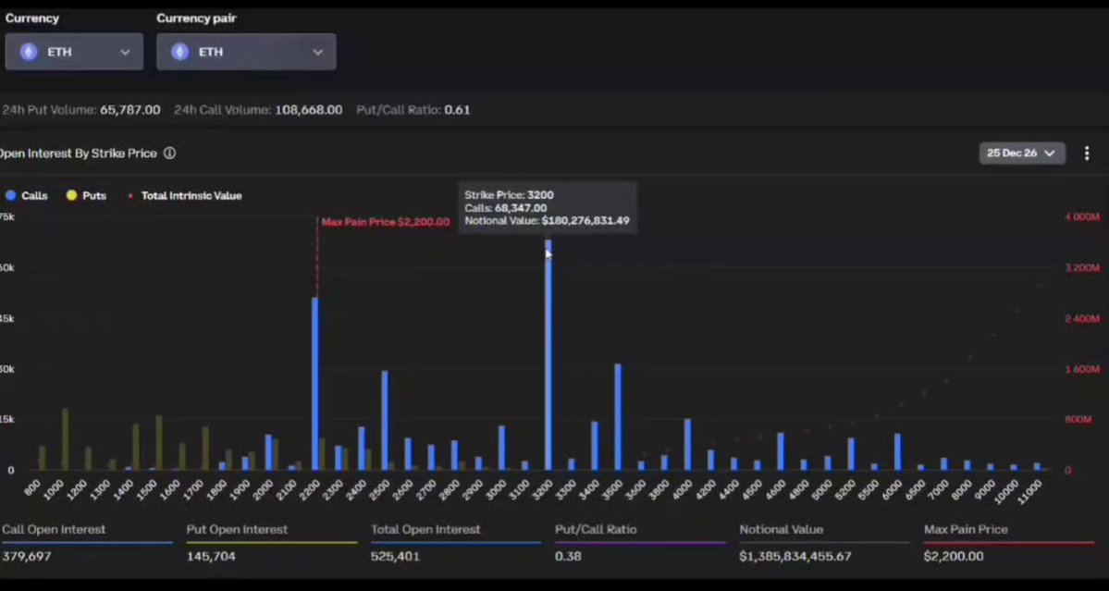Image resolution: width=1109 pixels, height=591 pixels.
Task: Click the 1 600M label on the right axis
Action: click(x=1082, y=369)
